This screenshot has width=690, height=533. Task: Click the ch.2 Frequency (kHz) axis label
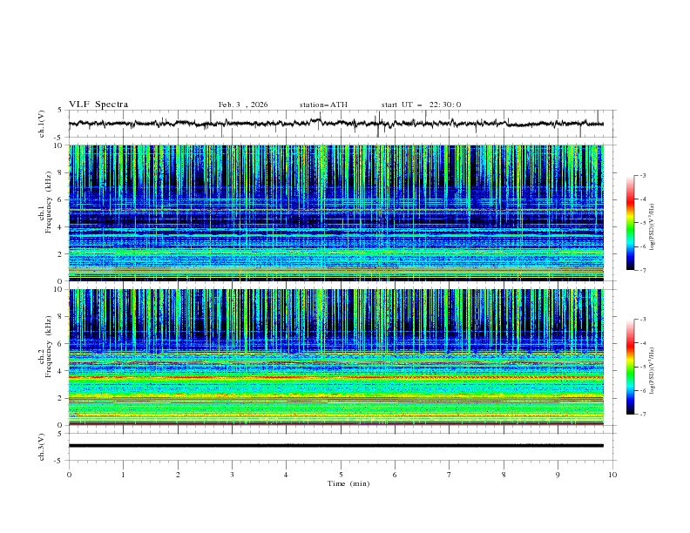pyautogui.click(x=45, y=347)
